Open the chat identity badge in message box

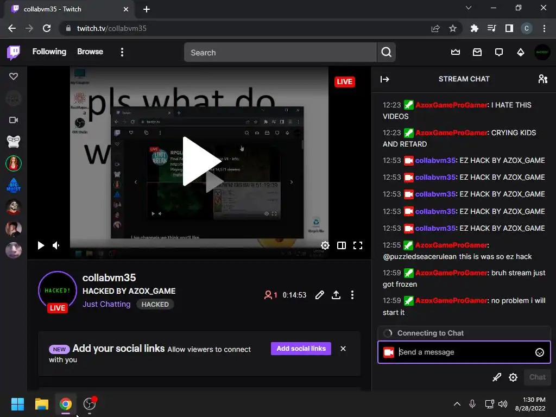pyautogui.click(x=389, y=352)
